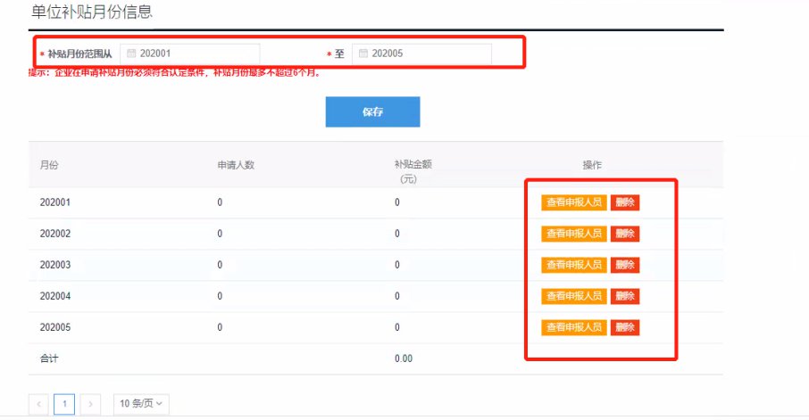The height and width of the screenshot is (420, 809).
Task: Select the 202003 month cell
Action: pyautogui.click(x=55, y=265)
